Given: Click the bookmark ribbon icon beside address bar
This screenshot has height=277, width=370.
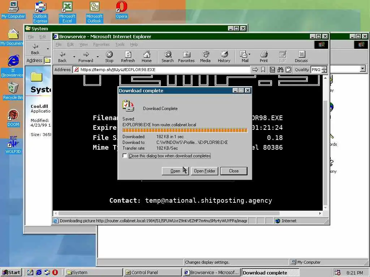Looking at the screenshot, I should [x=263, y=70].
